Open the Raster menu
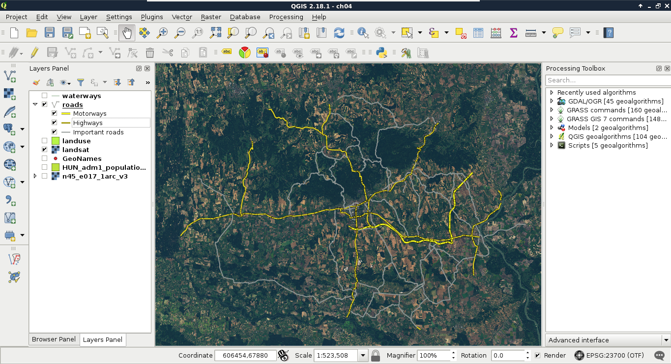 tap(211, 17)
